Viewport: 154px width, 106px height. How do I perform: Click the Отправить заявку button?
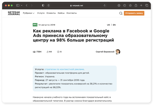(134, 13)
